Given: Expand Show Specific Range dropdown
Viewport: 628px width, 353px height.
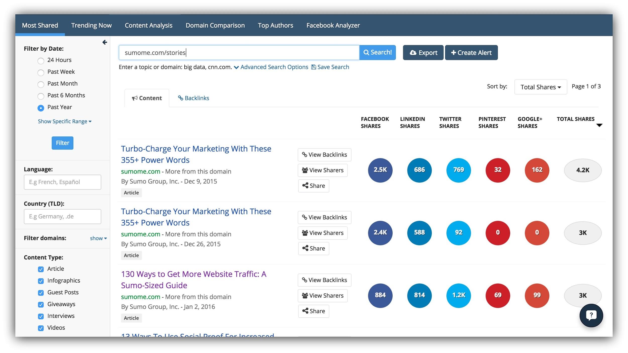Looking at the screenshot, I should coord(65,121).
